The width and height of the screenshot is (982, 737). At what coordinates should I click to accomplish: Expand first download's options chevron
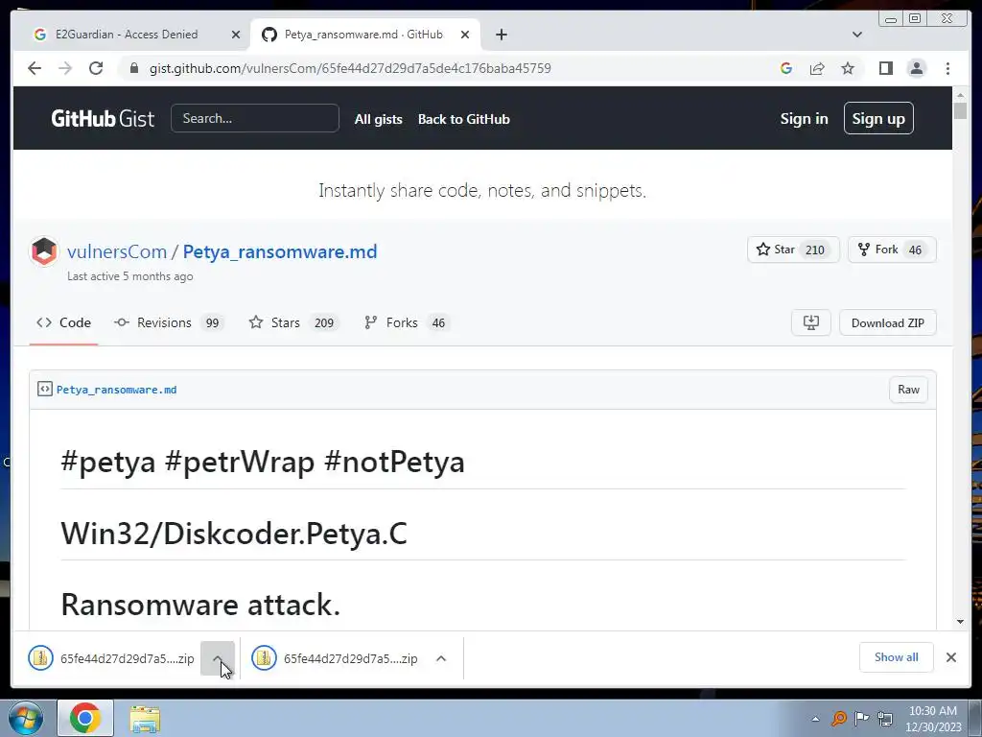point(218,658)
